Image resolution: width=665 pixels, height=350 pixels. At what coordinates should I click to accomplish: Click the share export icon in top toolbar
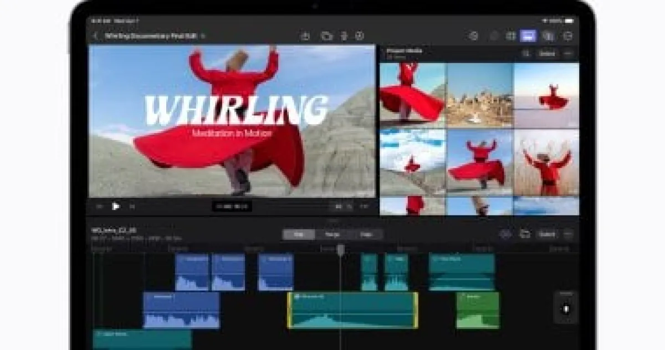click(305, 36)
